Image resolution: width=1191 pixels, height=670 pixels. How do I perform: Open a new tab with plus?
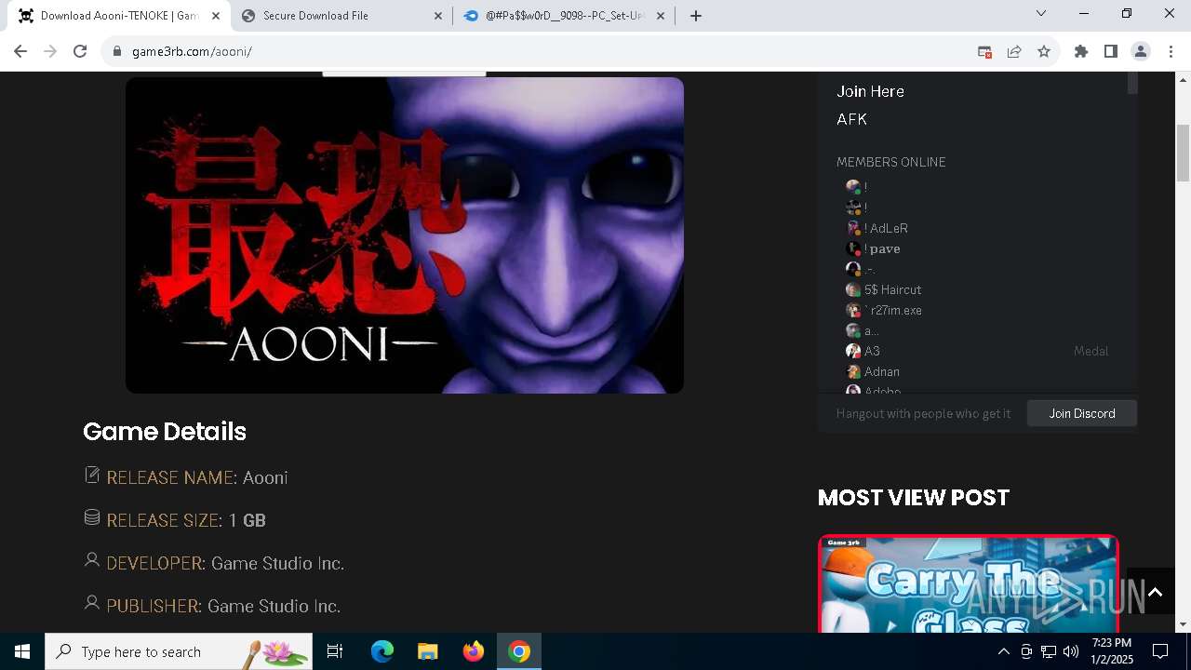pos(696,16)
